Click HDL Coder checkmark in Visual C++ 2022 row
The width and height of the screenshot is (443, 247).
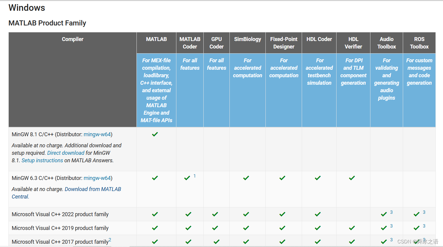318,214
